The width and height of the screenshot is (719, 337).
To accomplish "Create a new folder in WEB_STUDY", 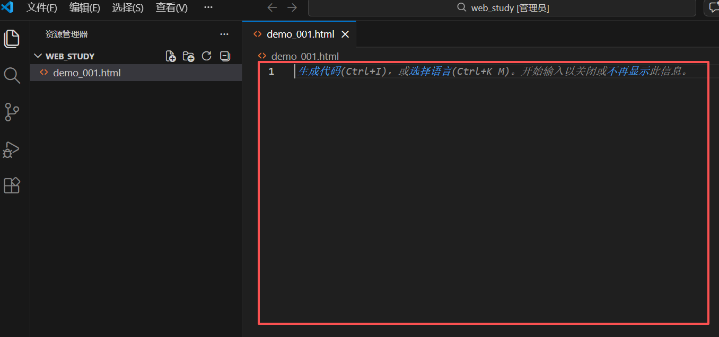I will point(188,56).
